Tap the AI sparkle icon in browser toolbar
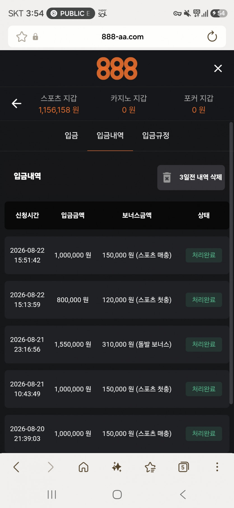234x508 pixels. click(117, 467)
